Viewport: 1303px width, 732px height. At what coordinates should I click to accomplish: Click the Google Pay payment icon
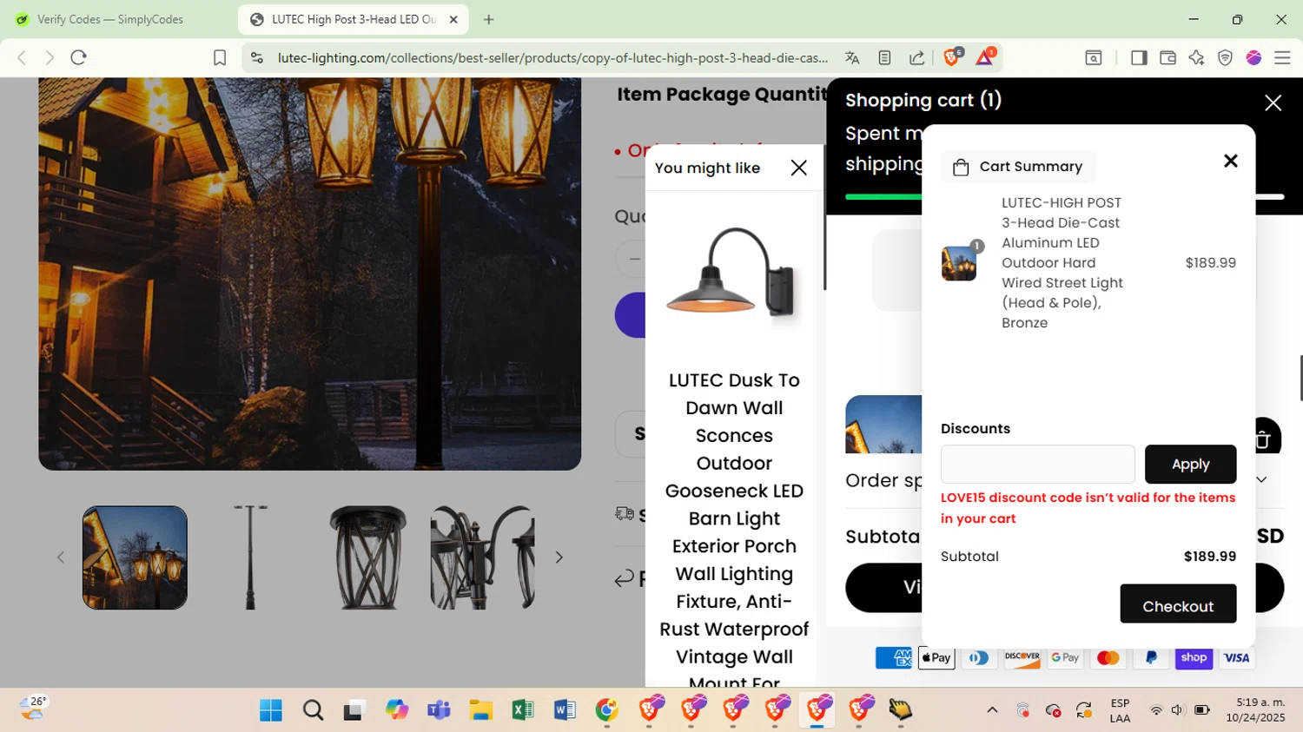pos(1065,658)
